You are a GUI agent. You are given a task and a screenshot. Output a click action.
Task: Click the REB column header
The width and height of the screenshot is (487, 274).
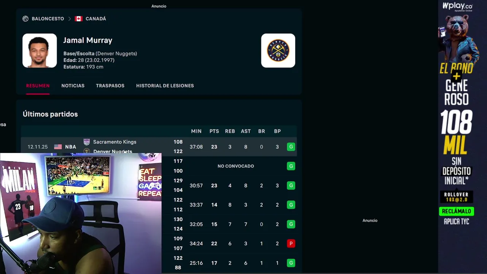tap(230, 131)
